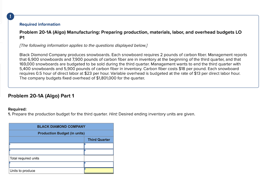Click the 'Third Quarter' column header

click(99, 140)
